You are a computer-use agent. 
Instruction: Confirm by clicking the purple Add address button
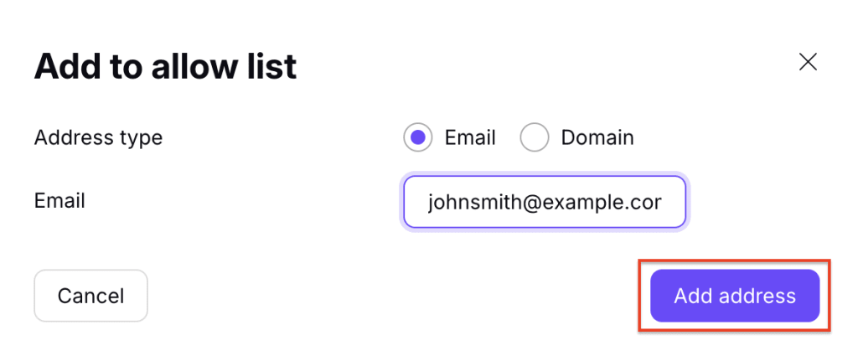click(735, 296)
